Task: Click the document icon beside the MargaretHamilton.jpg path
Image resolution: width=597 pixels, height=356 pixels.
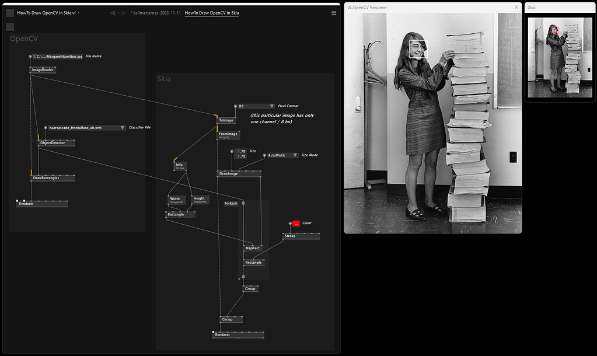Action: [33, 56]
